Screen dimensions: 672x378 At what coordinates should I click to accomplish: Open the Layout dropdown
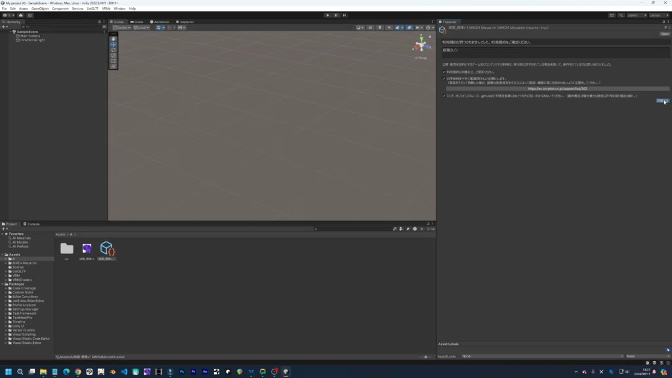click(x=659, y=16)
